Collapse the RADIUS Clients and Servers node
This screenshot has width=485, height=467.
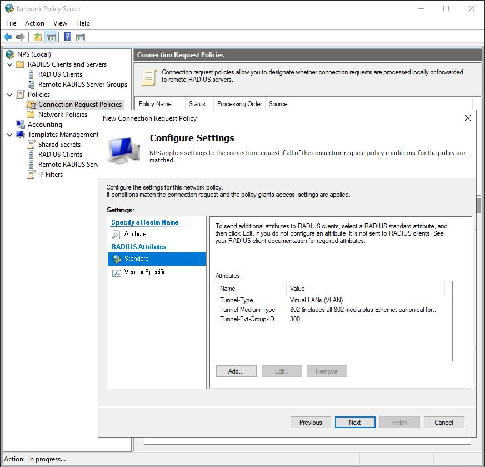10,64
